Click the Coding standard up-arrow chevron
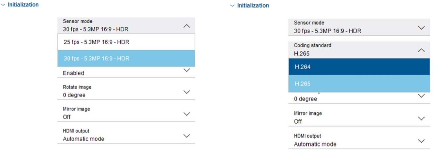 (421, 50)
